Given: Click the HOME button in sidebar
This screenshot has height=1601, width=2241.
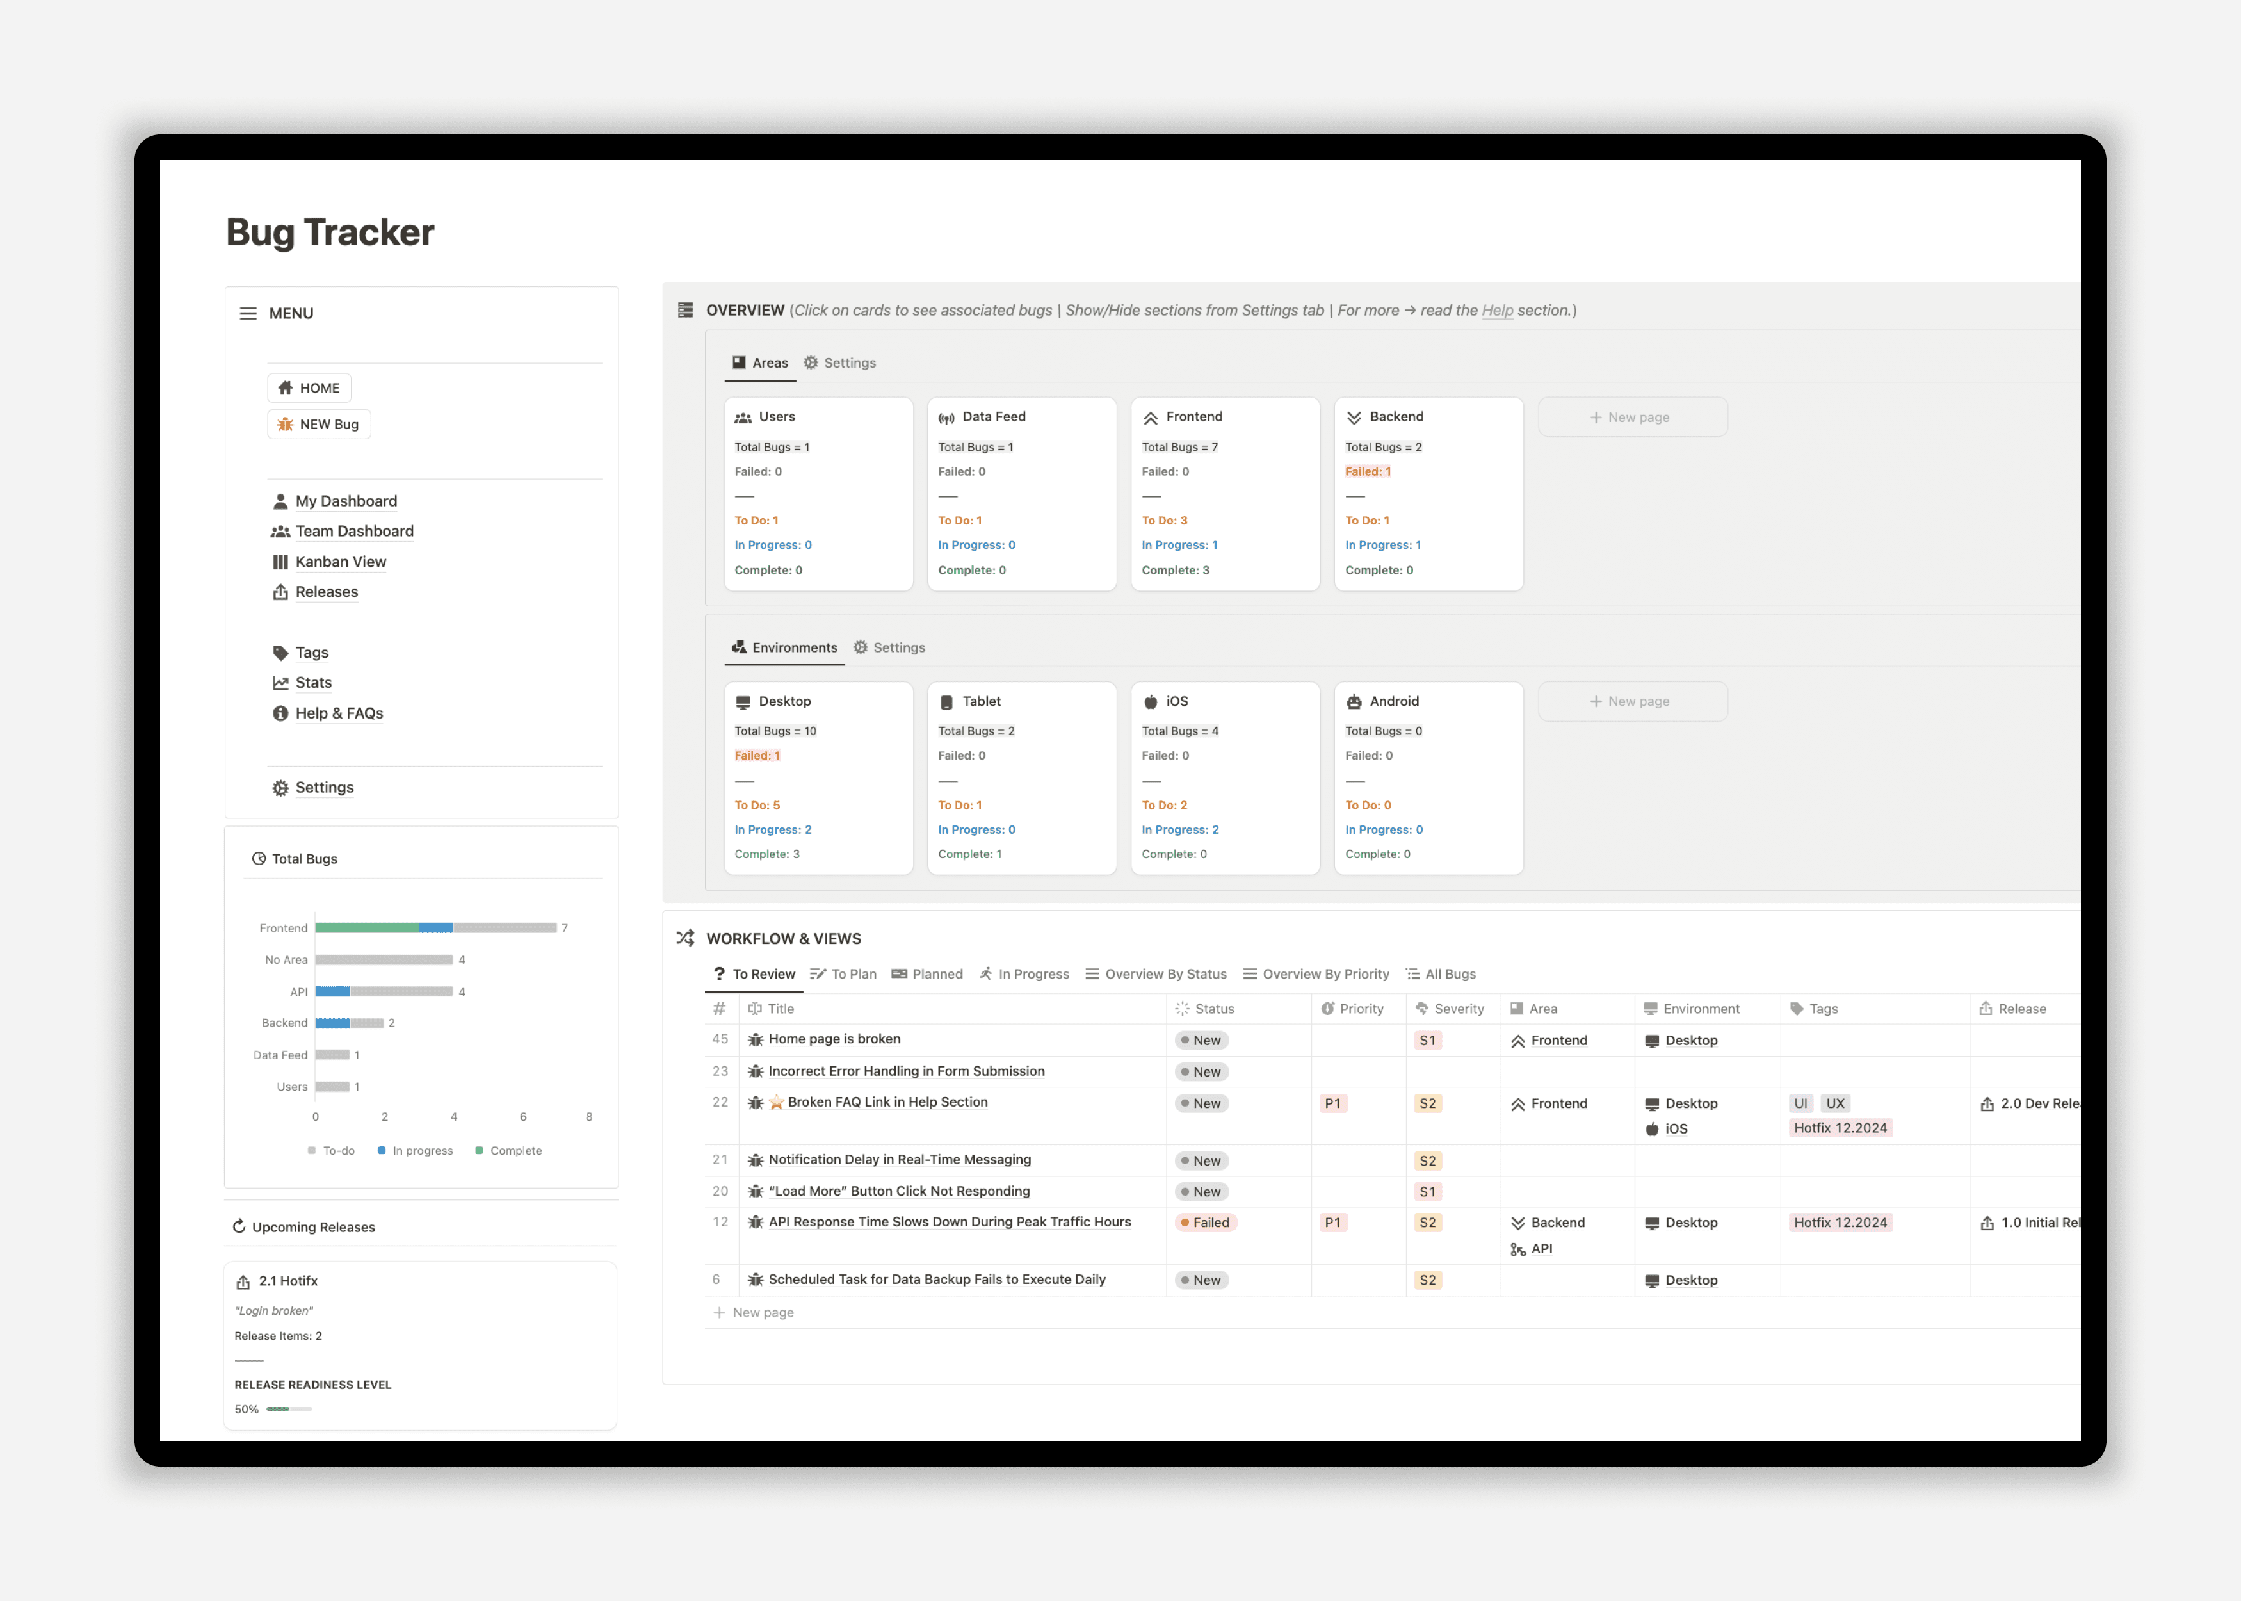Looking at the screenshot, I should pyautogui.click(x=309, y=387).
